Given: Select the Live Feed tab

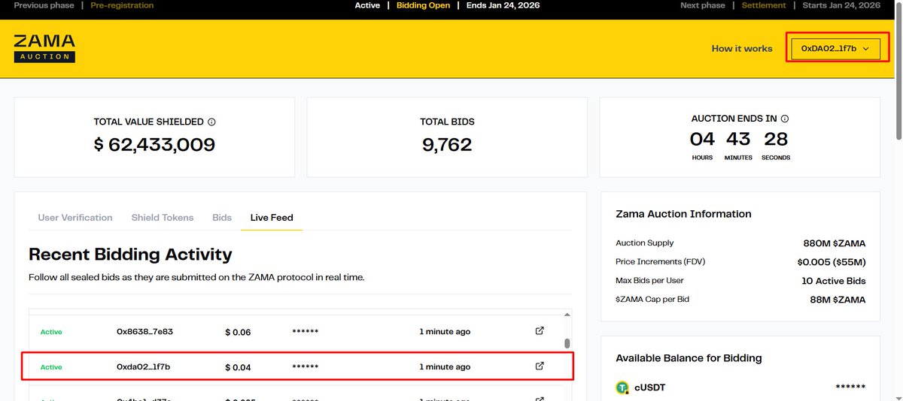Looking at the screenshot, I should tap(272, 218).
